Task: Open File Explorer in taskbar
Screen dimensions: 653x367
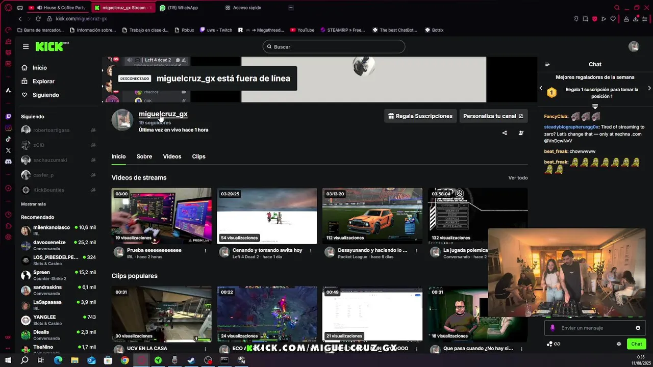Action: (x=74, y=360)
